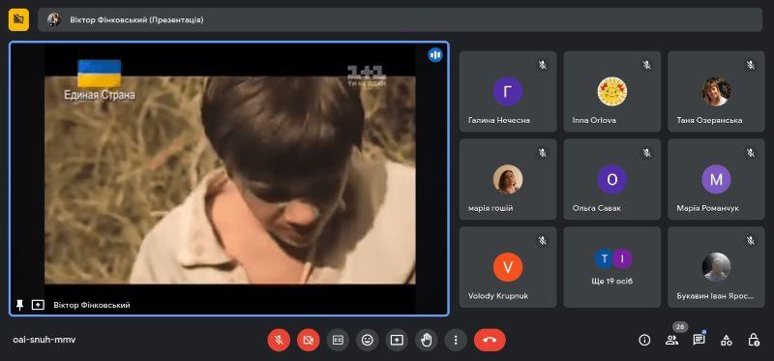This screenshot has width=774, height=361.
Task: Show the participants list with 28 people
Action: (671, 340)
